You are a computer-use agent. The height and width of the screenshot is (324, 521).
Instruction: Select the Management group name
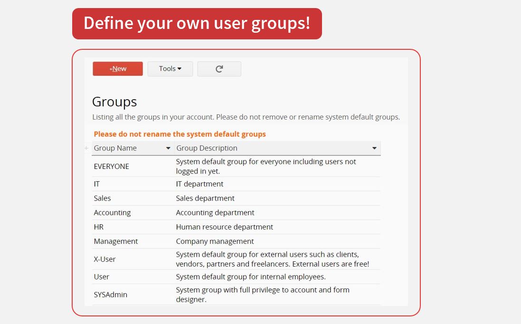[x=115, y=241]
